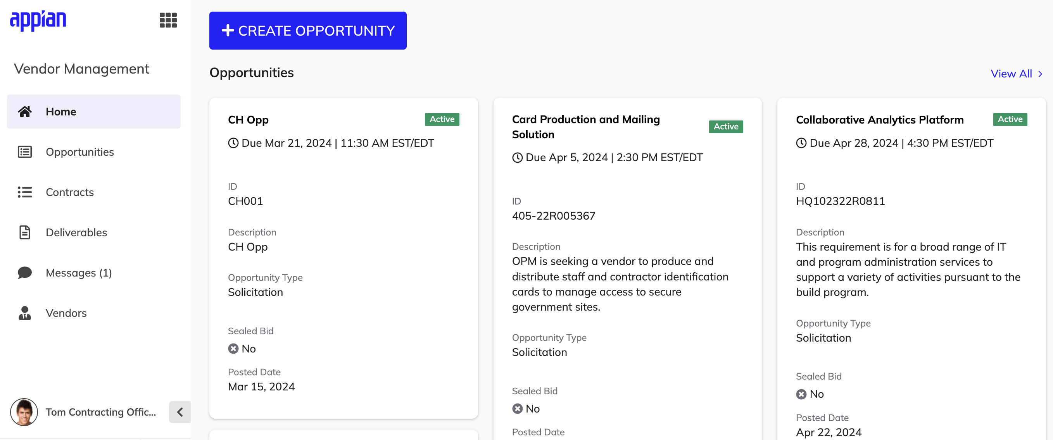Open Card Production and Mailing Solution title
Screen dimensions: 1053x440
[x=586, y=127]
